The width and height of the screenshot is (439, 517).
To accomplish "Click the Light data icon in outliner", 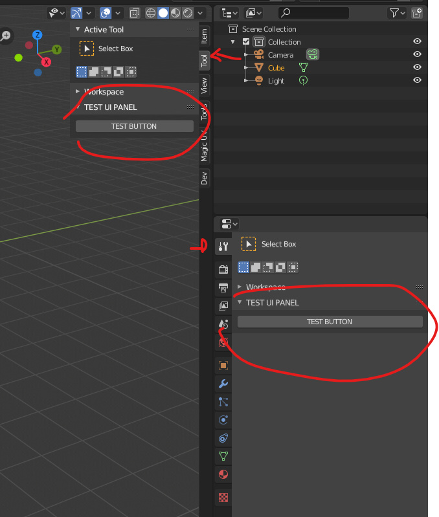I will pyautogui.click(x=303, y=80).
